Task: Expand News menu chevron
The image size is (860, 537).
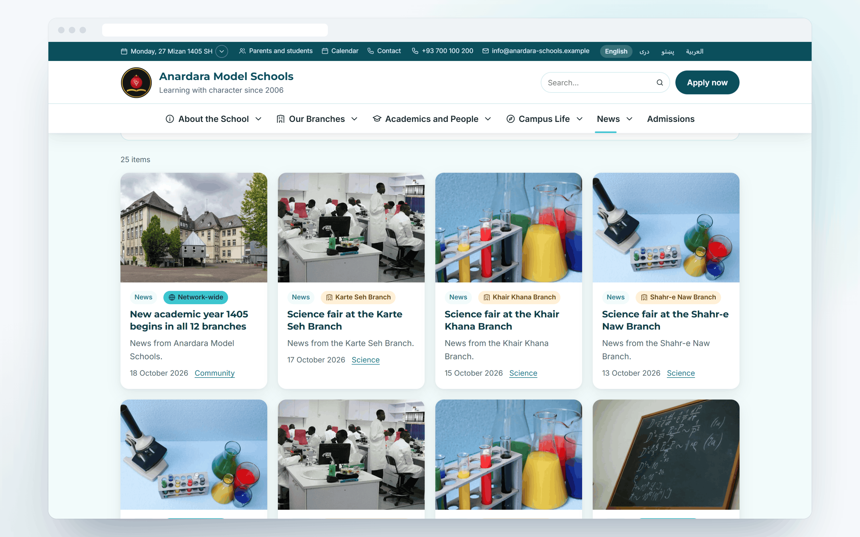Action: [x=629, y=119]
